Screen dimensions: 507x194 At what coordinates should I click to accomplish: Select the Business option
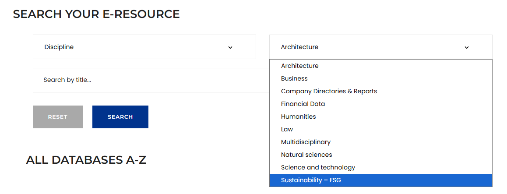[294, 78]
